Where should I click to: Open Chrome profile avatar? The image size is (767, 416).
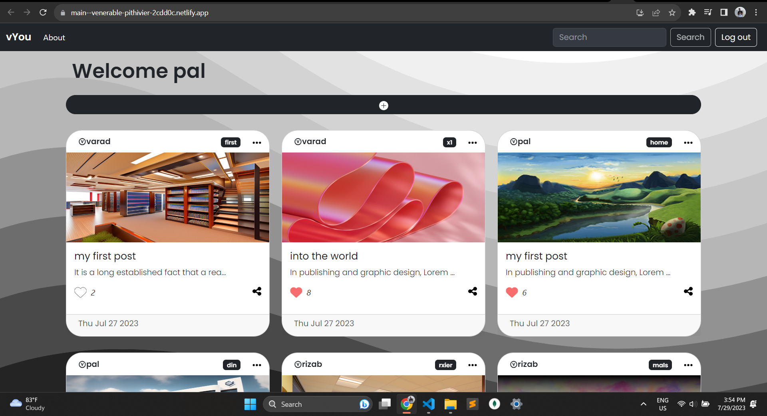(740, 12)
